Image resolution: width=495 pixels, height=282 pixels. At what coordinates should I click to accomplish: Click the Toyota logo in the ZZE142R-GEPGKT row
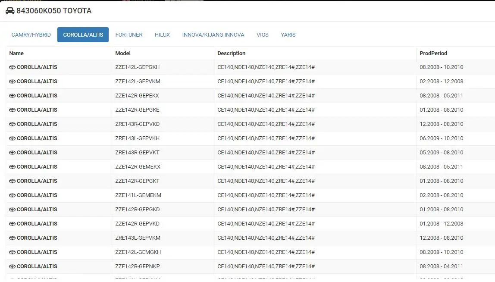click(13, 181)
